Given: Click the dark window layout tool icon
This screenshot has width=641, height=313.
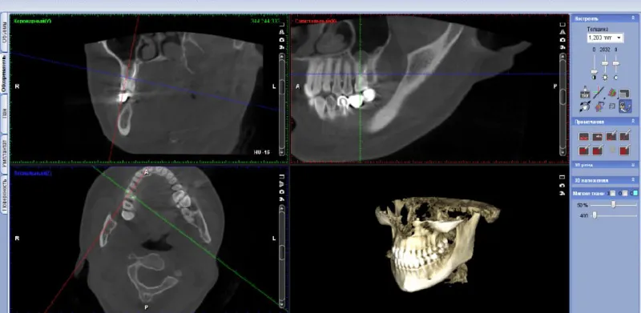Looking at the screenshot, I should point(625,94).
